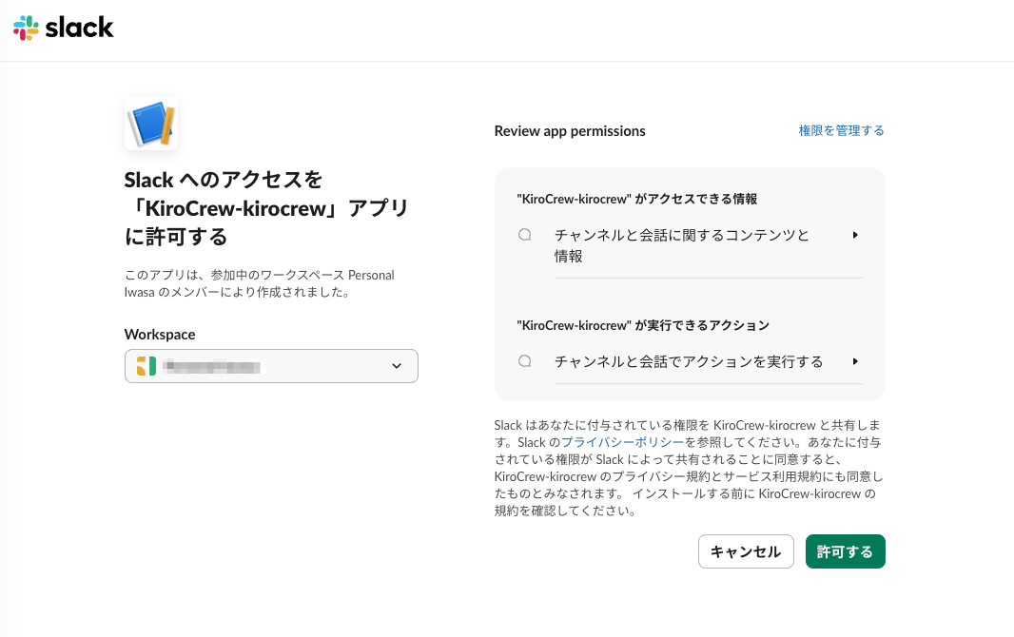Click the KiroCrew-kirocrew app icon
The image size is (1014, 637).
(x=151, y=124)
